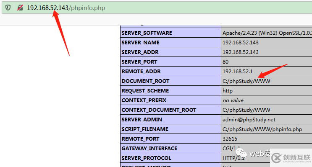This screenshot has width=312, height=167.
Task: Click the shield tracking protection icon
Action: pyautogui.click(x=8, y=8)
